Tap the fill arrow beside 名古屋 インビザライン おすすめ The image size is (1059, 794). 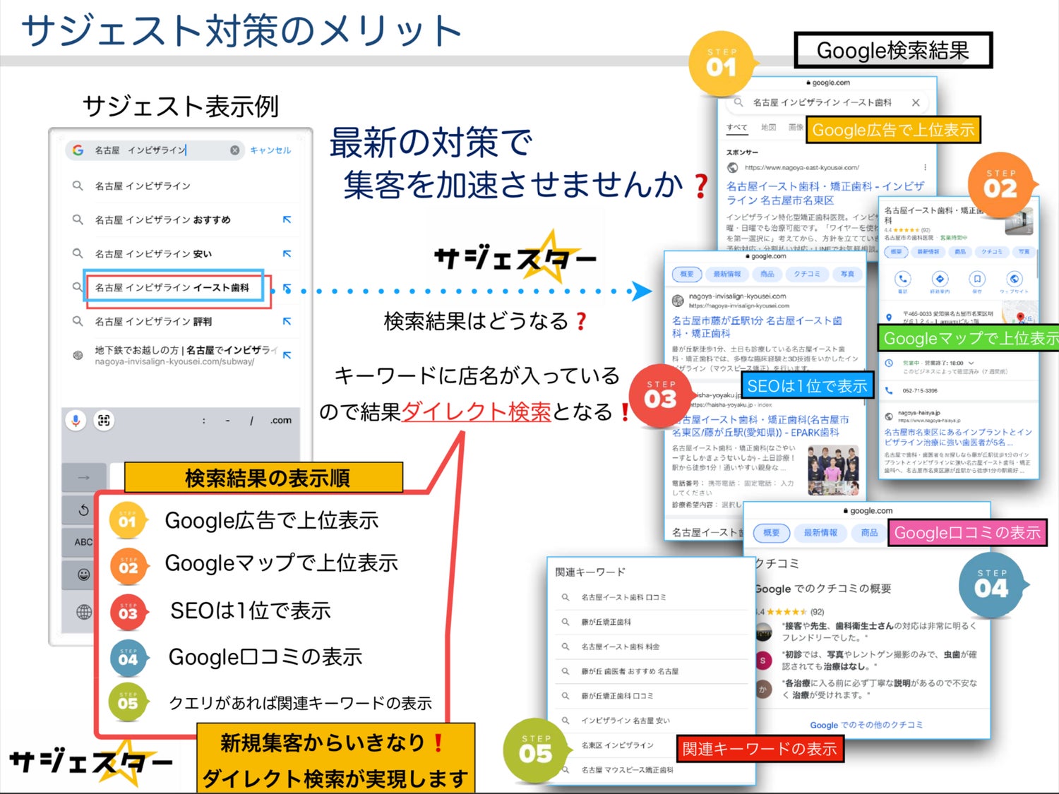click(x=287, y=220)
